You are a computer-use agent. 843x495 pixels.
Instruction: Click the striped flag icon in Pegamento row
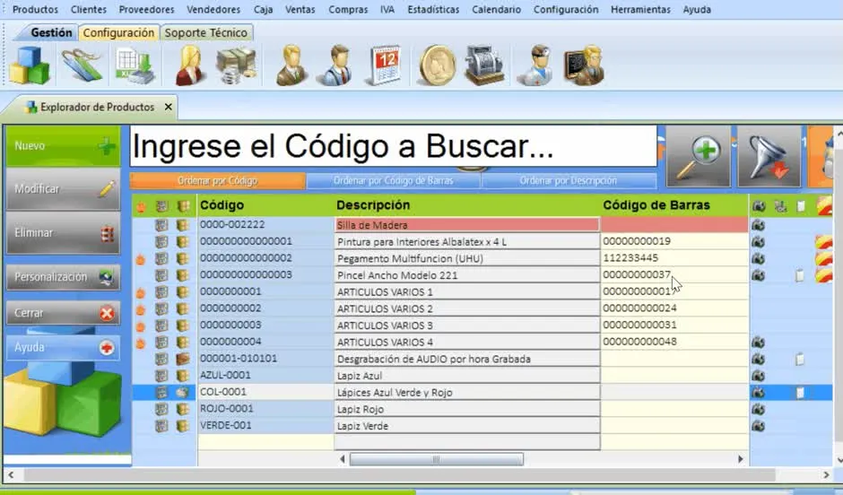pyautogui.click(x=823, y=258)
